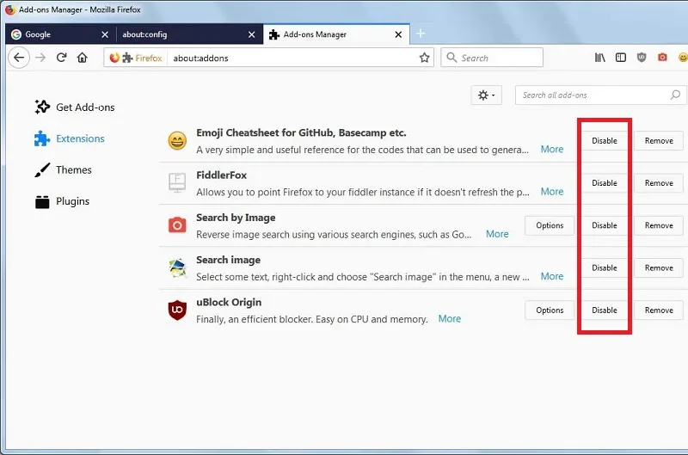Screen dimensions: 688x455
Task: Reload the page with the refresh icon
Action: pos(61,58)
